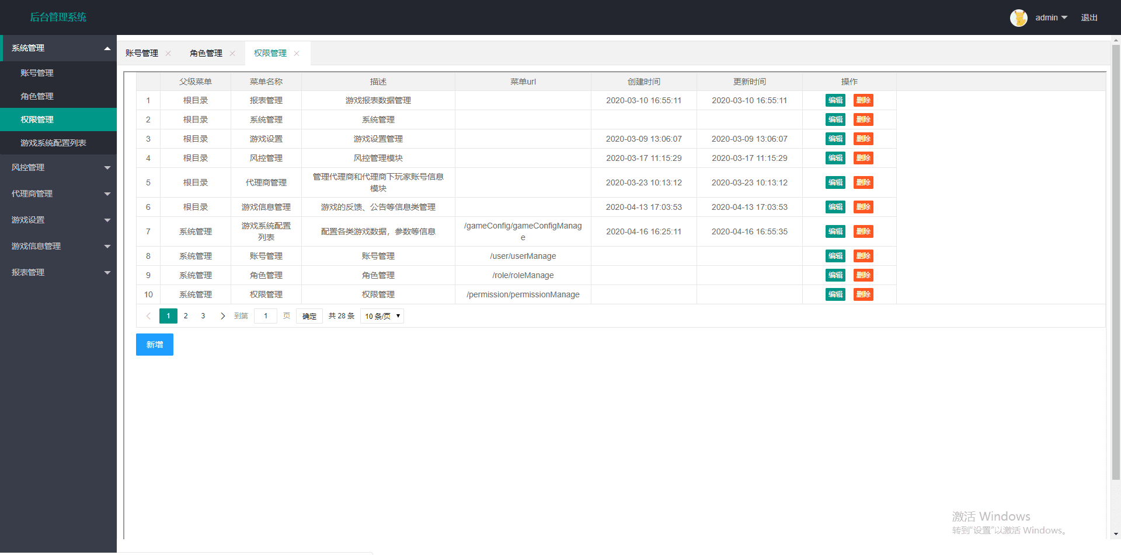
Task: Click the 退出 logout link
Action: [1089, 17]
